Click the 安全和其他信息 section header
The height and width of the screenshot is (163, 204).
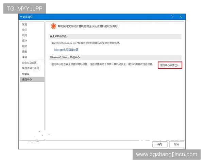pos(115,36)
